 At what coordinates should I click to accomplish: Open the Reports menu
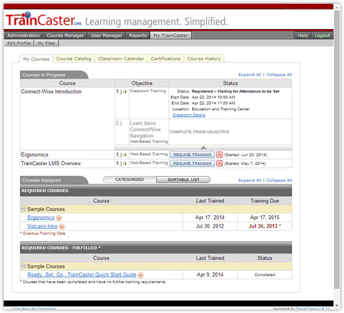[x=138, y=35]
